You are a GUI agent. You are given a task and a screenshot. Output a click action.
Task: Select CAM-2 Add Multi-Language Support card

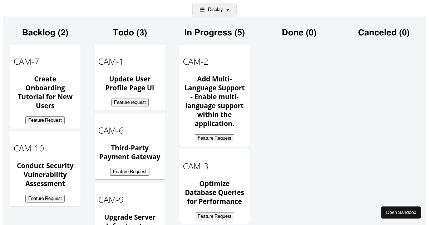(214, 95)
